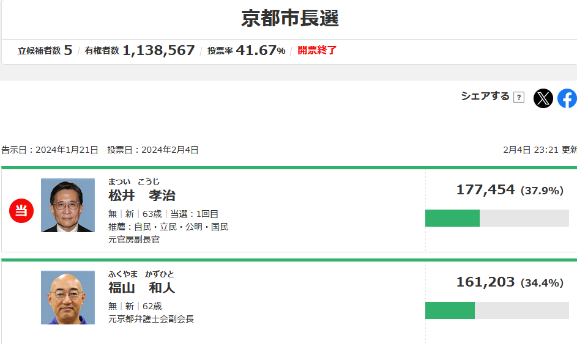The height and width of the screenshot is (344, 577).
Task: Select candidate name 松井 孝治
Action: (x=142, y=196)
